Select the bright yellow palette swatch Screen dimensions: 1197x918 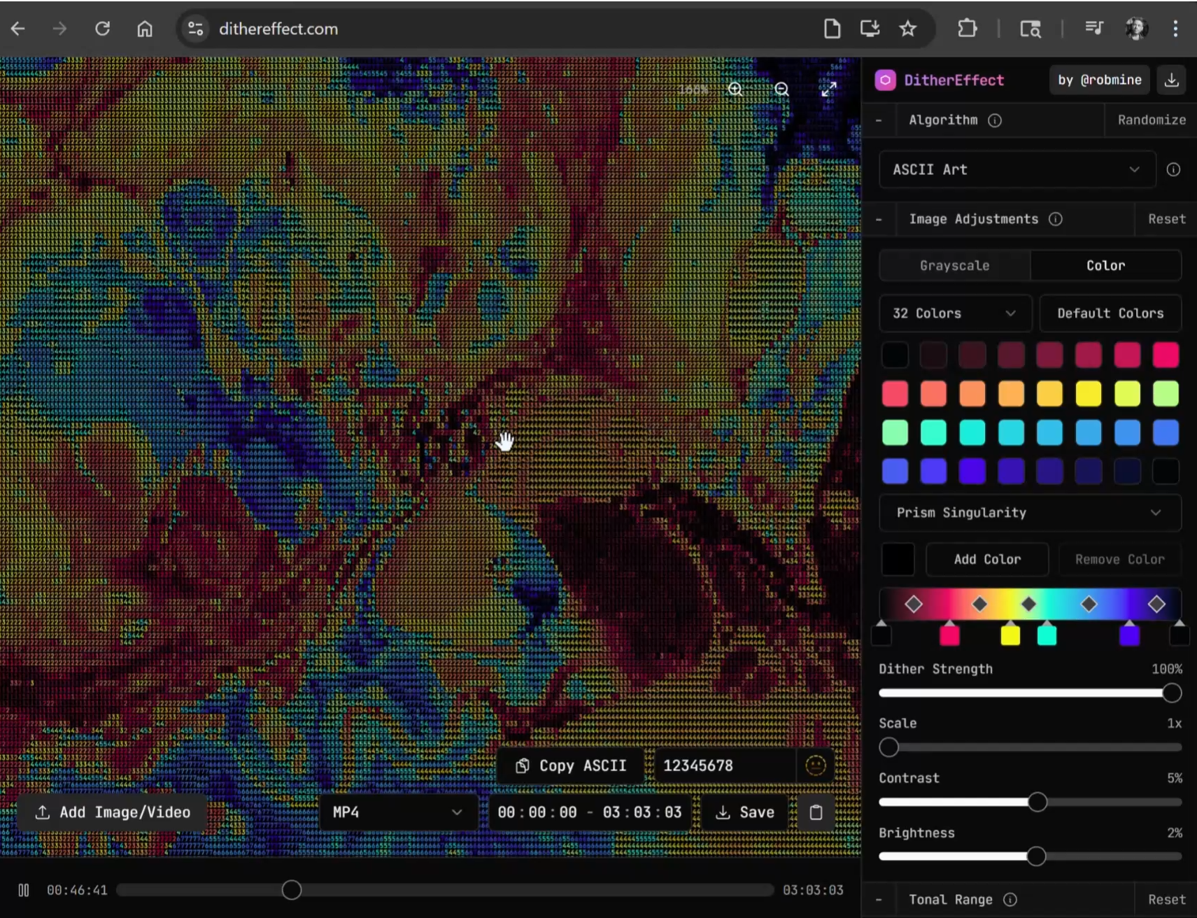click(1088, 394)
